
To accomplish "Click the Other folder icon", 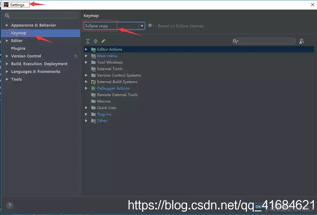I will click(93, 121).
